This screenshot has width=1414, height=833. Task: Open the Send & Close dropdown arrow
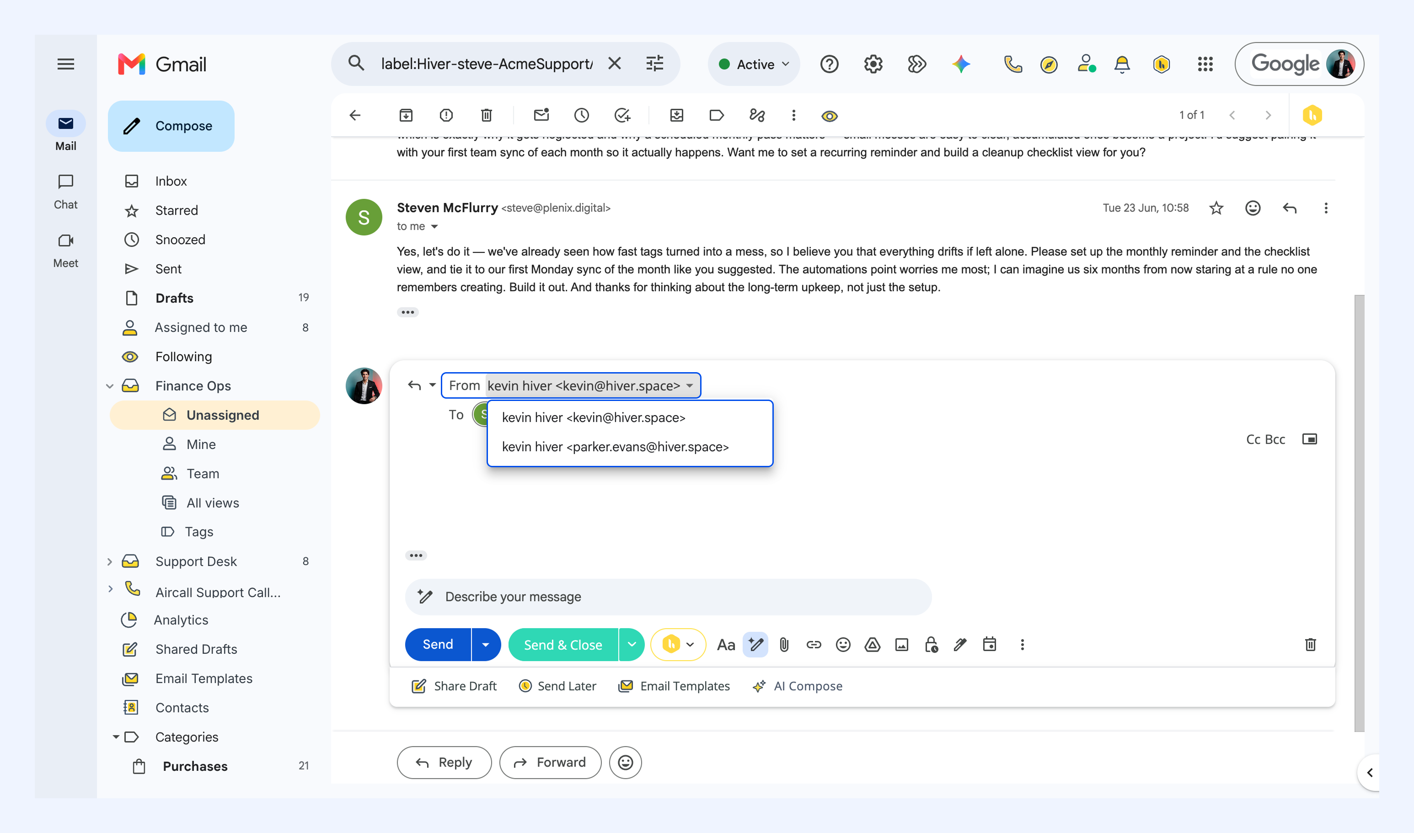click(632, 645)
